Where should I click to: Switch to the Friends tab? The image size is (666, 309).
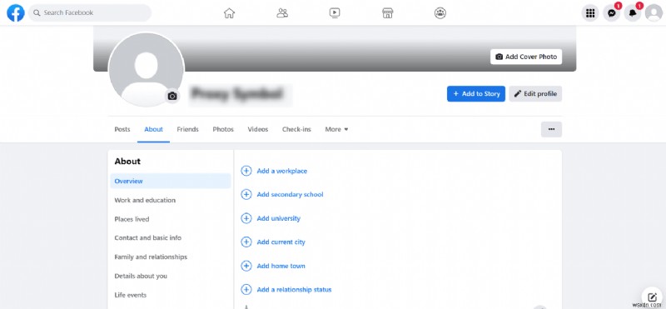point(188,129)
